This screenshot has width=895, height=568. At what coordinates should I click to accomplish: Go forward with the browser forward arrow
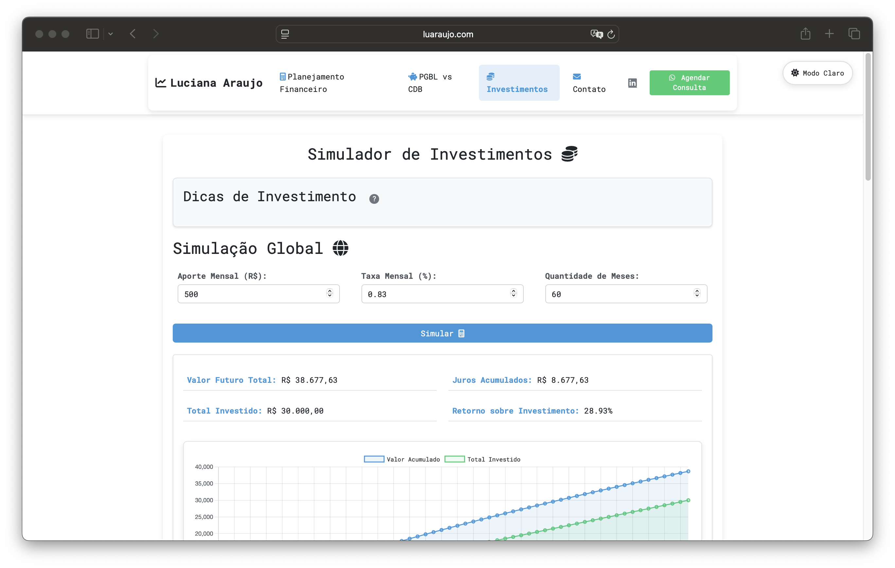[x=156, y=34]
